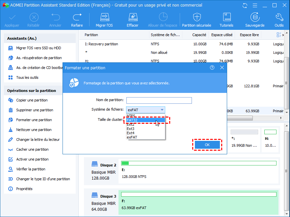
Task: Select the I: Recovery partition row
Action: pyautogui.click(x=182, y=44)
